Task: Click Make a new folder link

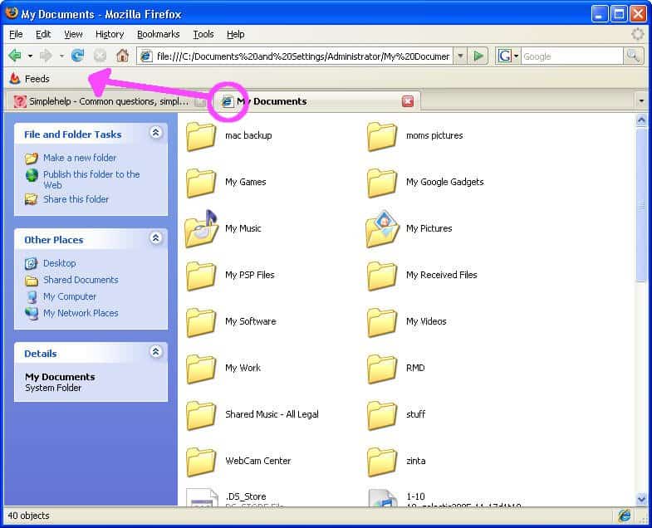Action: (80, 158)
